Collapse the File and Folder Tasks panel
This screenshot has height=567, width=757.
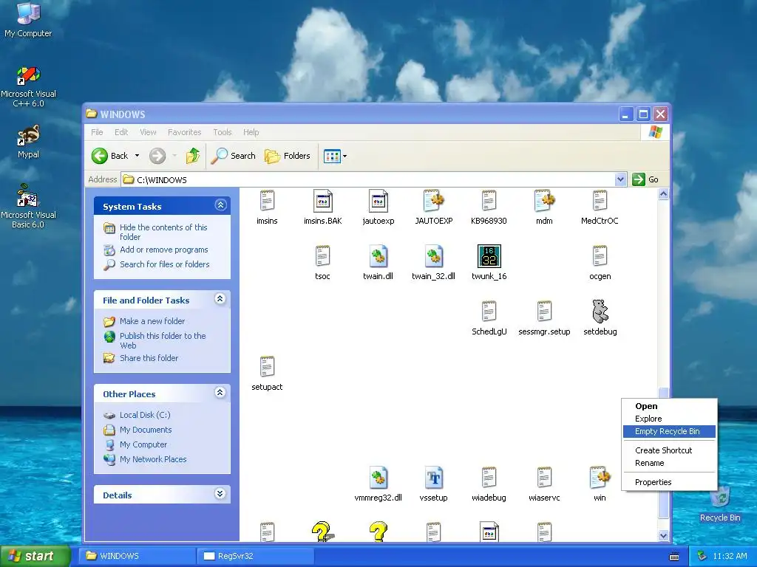point(220,299)
